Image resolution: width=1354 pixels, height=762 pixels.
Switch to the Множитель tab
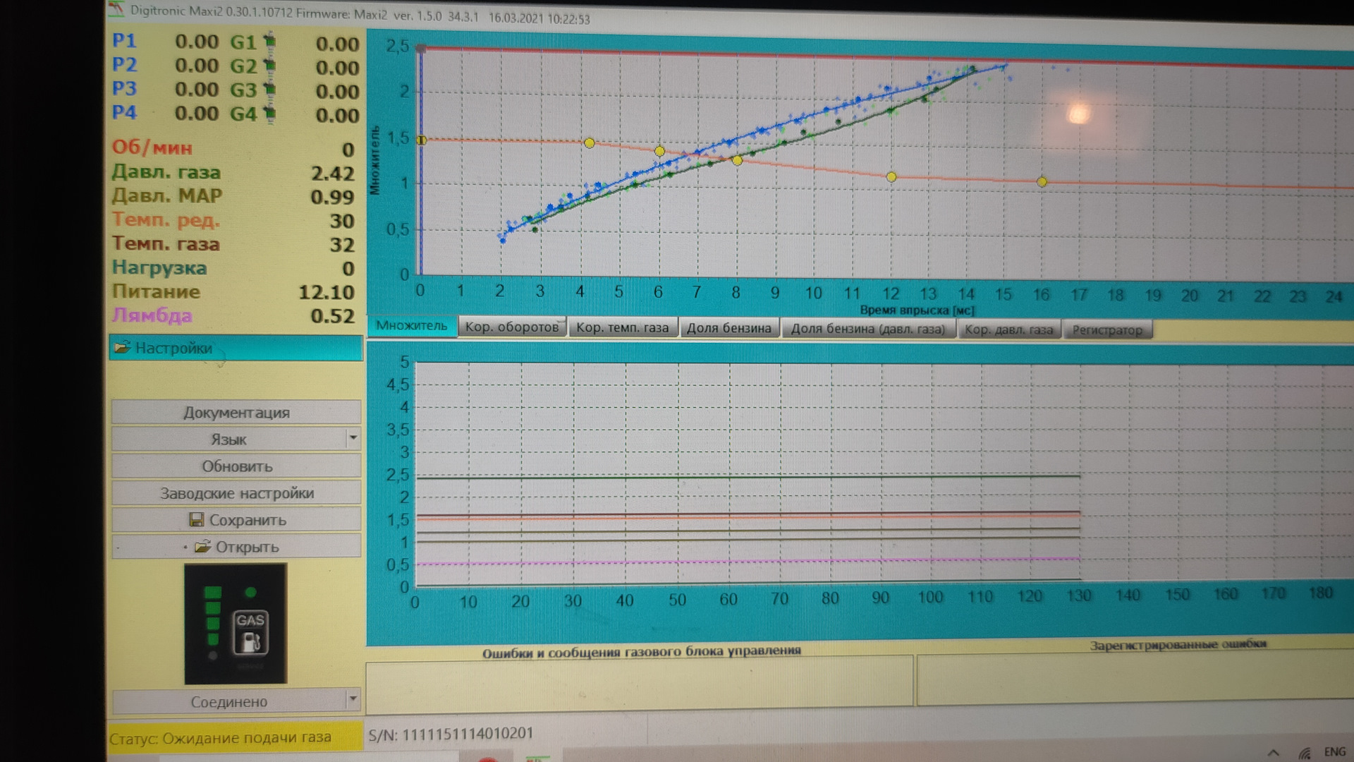pyautogui.click(x=411, y=326)
